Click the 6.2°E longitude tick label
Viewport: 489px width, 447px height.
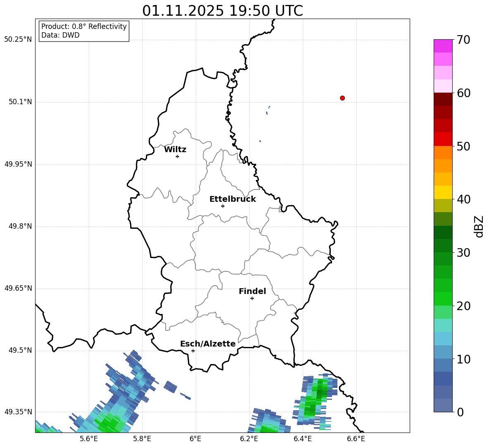(249, 439)
